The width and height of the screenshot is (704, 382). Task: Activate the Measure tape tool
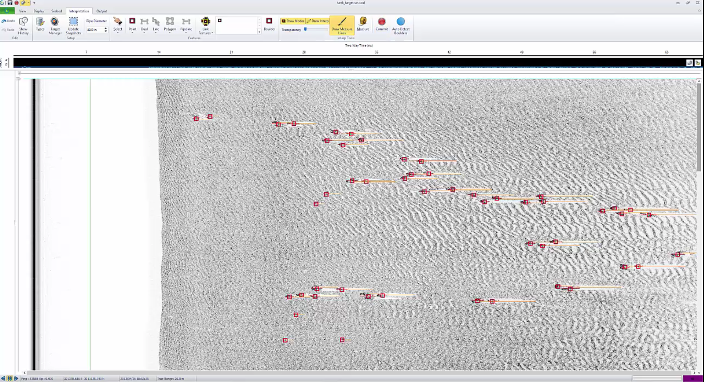tap(363, 25)
